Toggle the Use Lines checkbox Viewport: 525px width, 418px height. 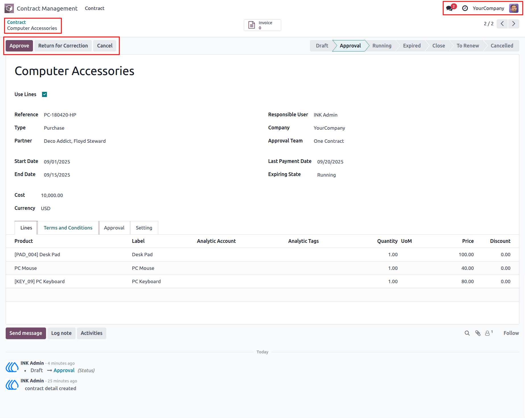click(x=45, y=94)
